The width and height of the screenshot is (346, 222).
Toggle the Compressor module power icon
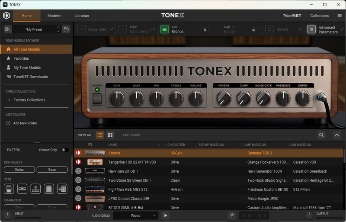click(x=123, y=29)
